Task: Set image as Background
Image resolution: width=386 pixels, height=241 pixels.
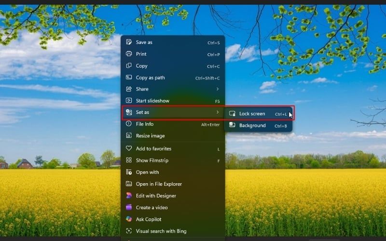Action: click(x=258, y=125)
